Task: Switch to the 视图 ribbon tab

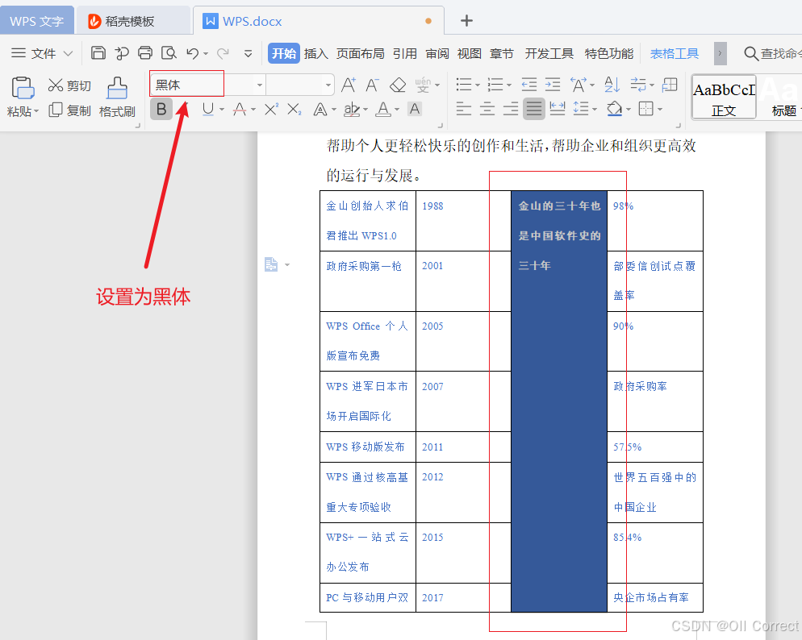Action: click(x=470, y=53)
